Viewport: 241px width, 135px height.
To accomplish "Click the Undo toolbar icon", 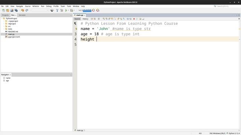I will [23, 10].
